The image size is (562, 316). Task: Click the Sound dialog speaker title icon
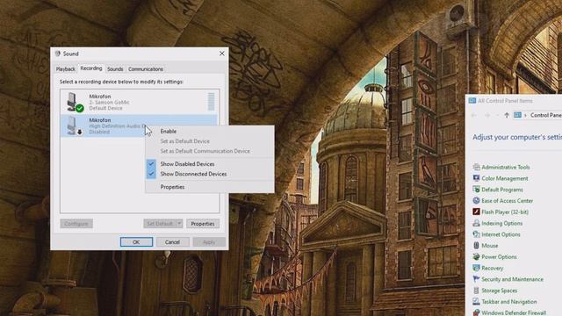58,54
